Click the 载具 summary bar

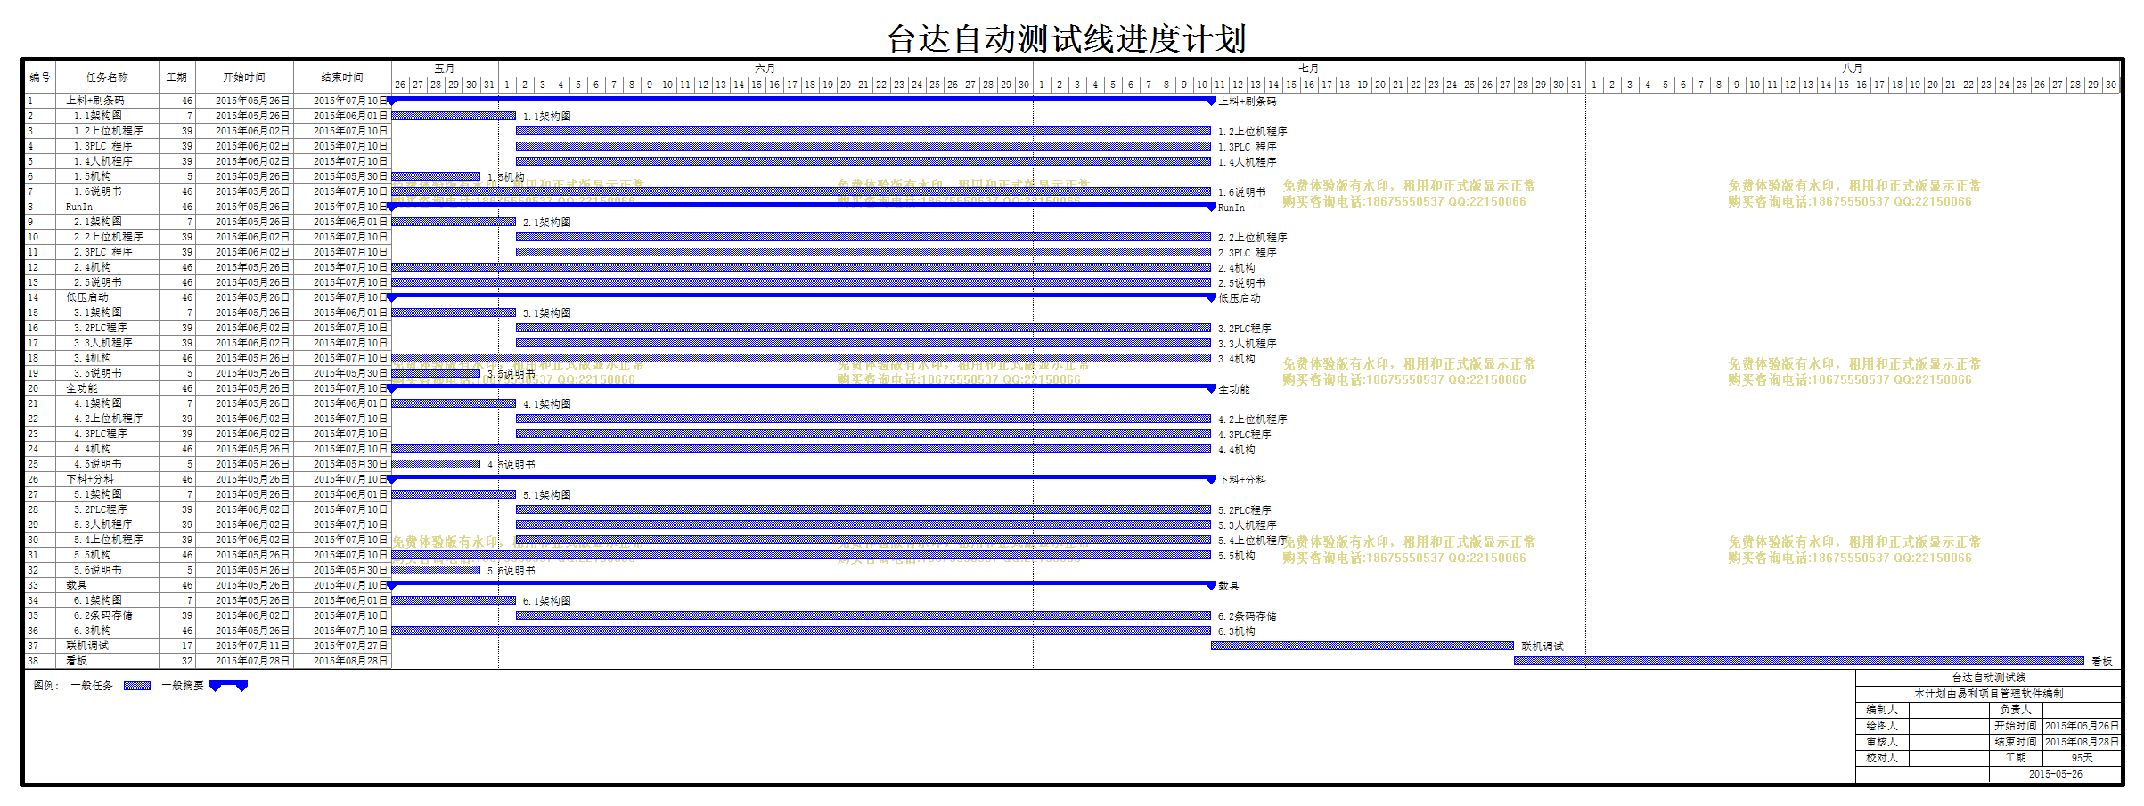(801, 584)
